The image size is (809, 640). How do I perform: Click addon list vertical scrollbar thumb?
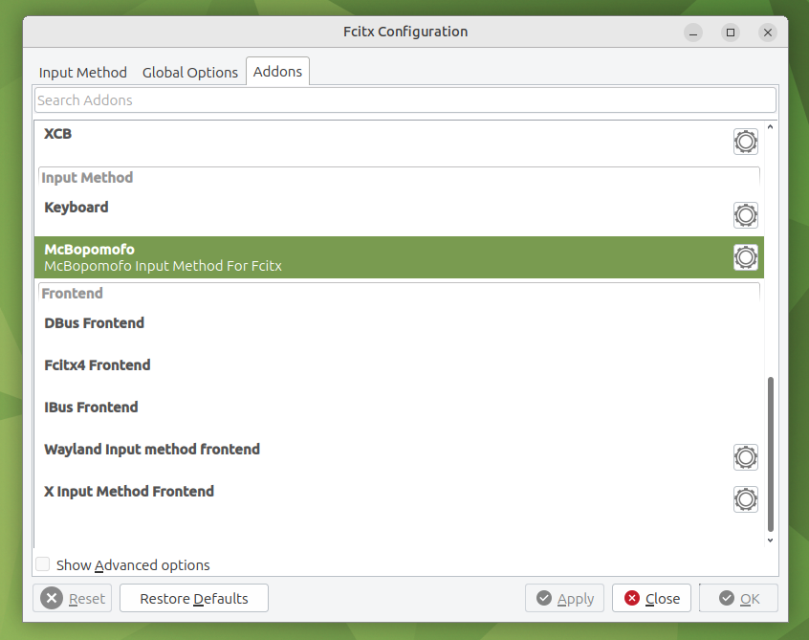(x=771, y=454)
